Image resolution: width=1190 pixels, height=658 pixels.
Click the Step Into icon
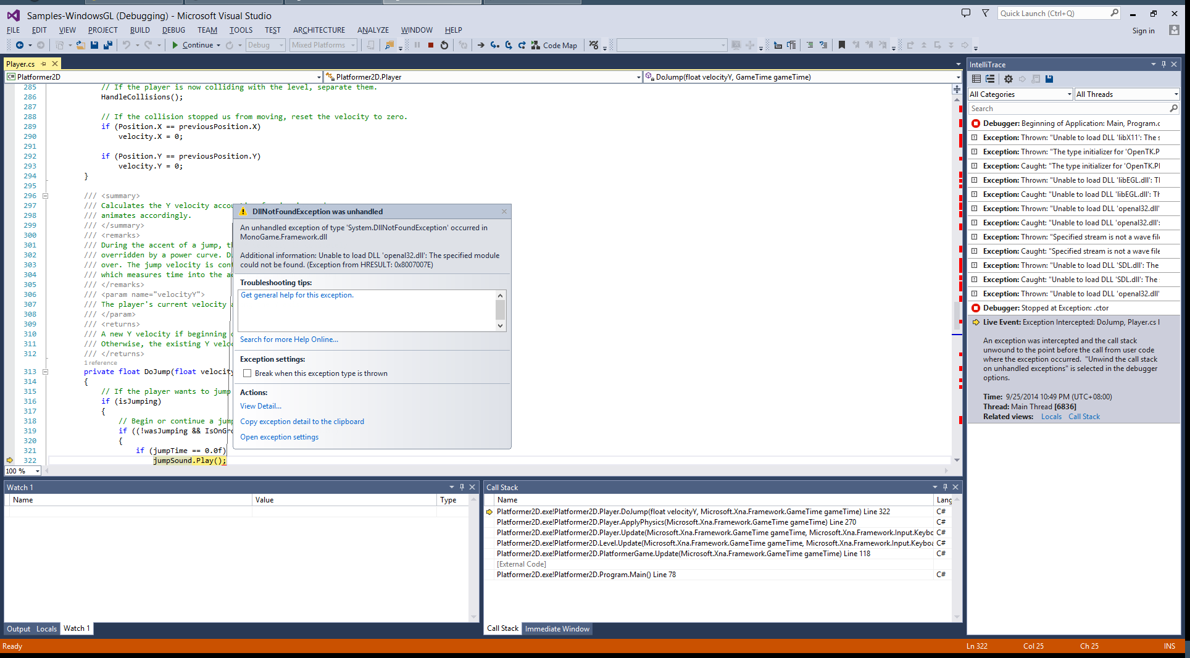click(494, 45)
